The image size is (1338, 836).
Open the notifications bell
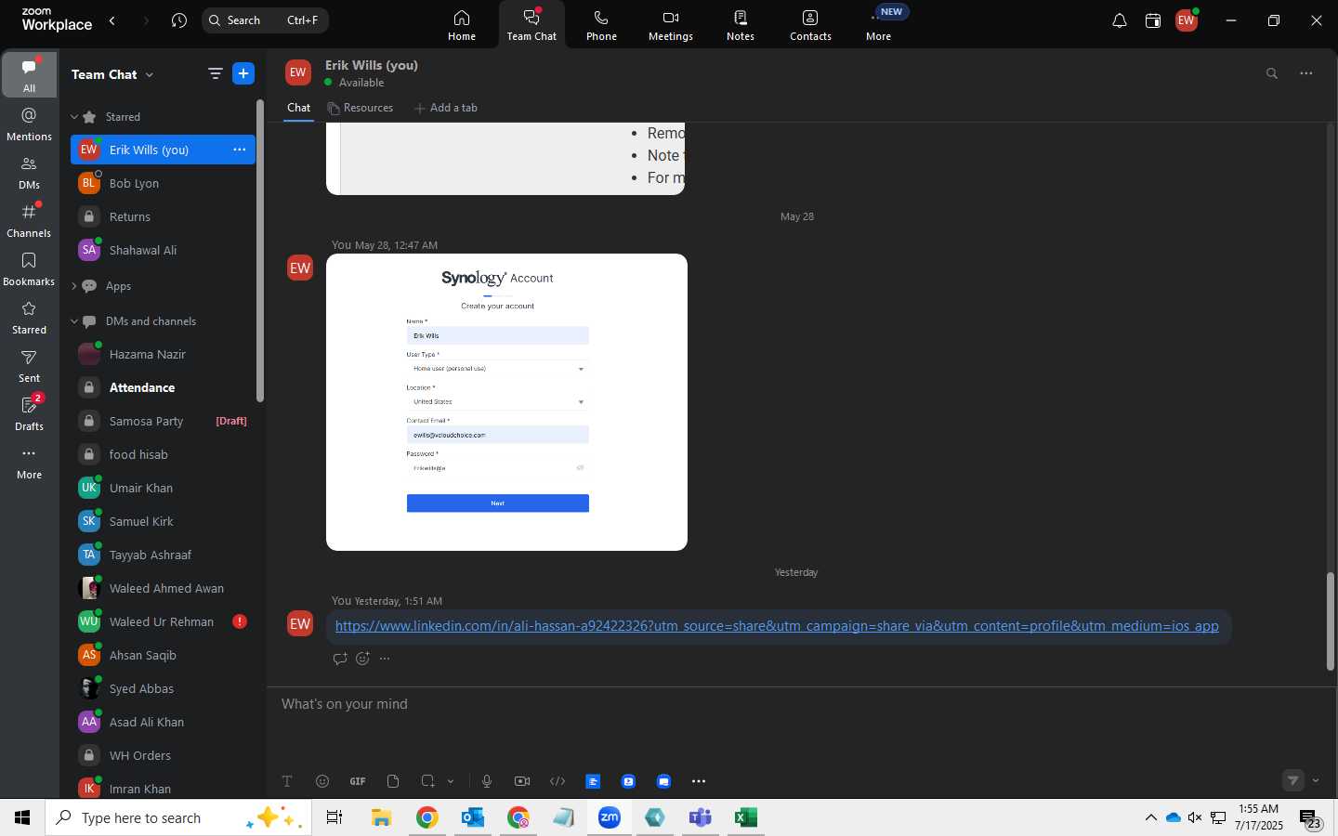coord(1120,20)
